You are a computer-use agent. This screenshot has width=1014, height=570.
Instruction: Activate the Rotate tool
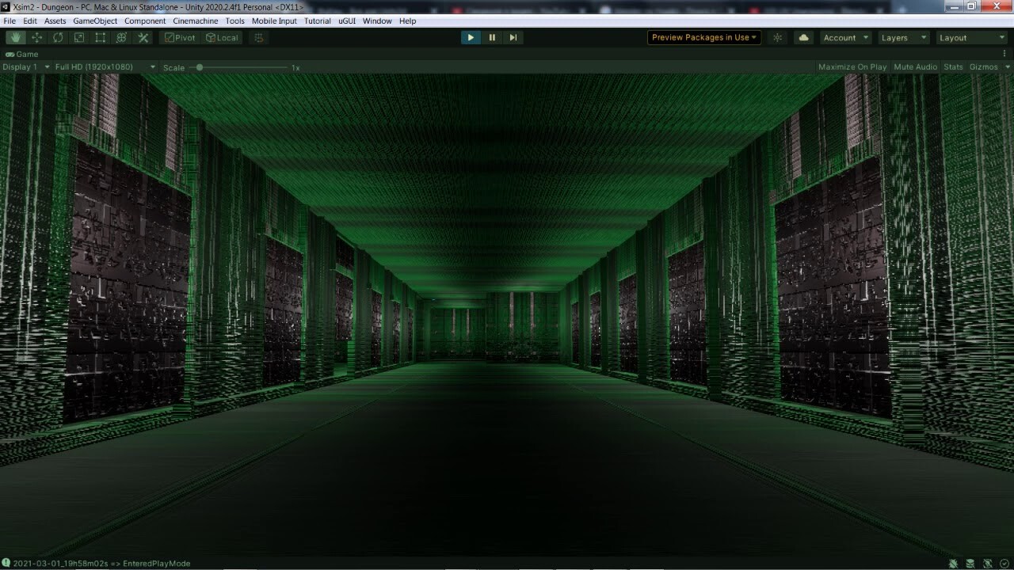57,37
